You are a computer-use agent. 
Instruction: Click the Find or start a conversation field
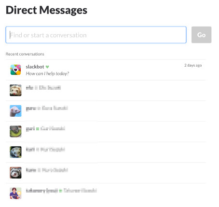tap(96, 35)
